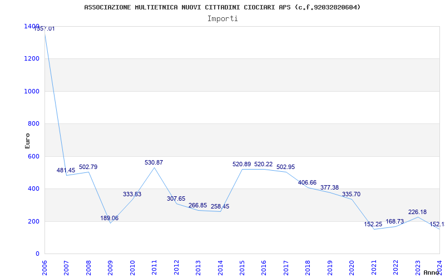Screen dimensions: 445x278
Task: Select the 481.45 data label
Action: pos(66,170)
